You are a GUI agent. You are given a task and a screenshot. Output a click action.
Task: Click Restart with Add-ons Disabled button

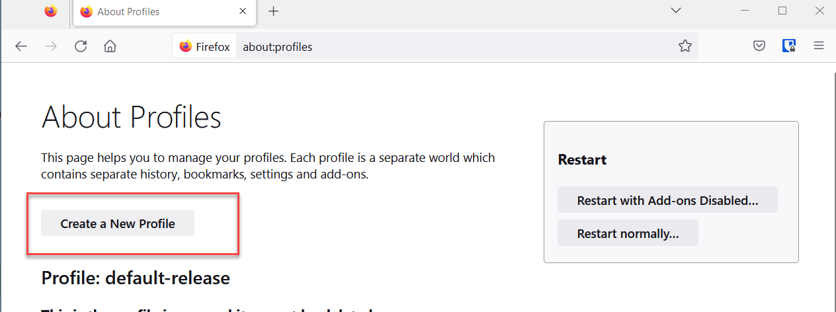pyautogui.click(x=667, y=200)
